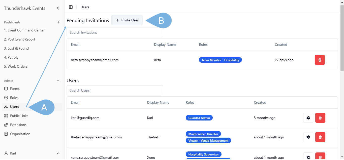Click email karl@guardiq.com
The height and width of the screenshot is (160, 344).
pos(85,118)
